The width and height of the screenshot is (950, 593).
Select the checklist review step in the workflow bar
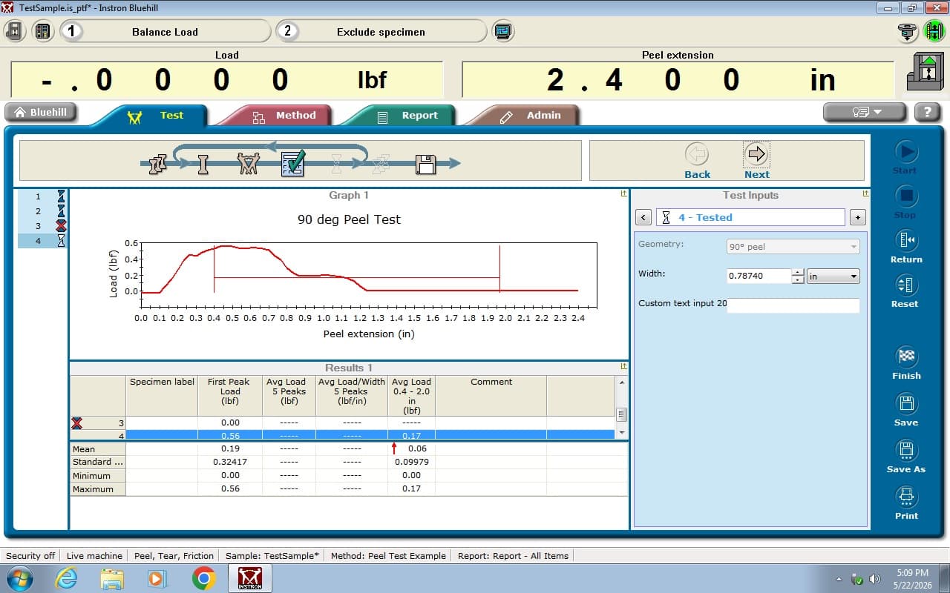tap(293, 163)
